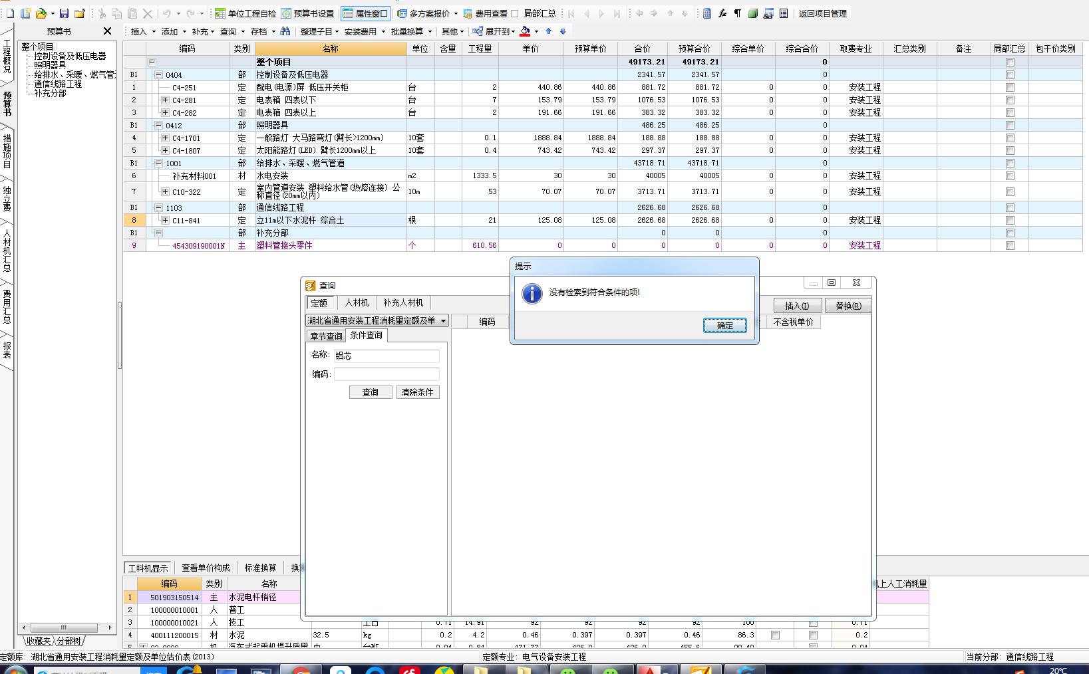This screenshot has height=674, width=1089.
Task: Click the 单位工程自检 check icon
Action: click(220, 13)
